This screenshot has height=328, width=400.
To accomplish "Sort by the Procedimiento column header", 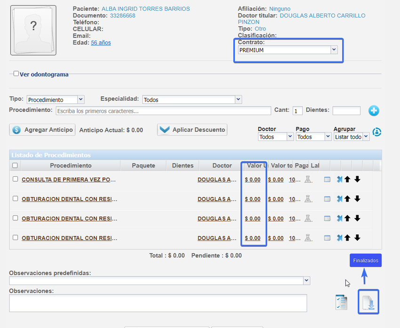I will tap(71, 165).
